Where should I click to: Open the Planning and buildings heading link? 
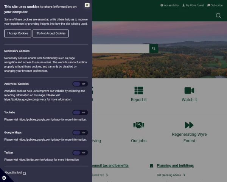(x=175, y=166)
